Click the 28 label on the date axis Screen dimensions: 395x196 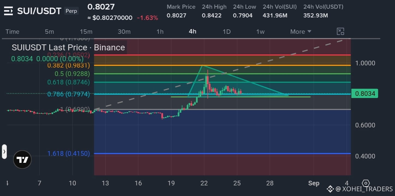[x=270, y=183]
